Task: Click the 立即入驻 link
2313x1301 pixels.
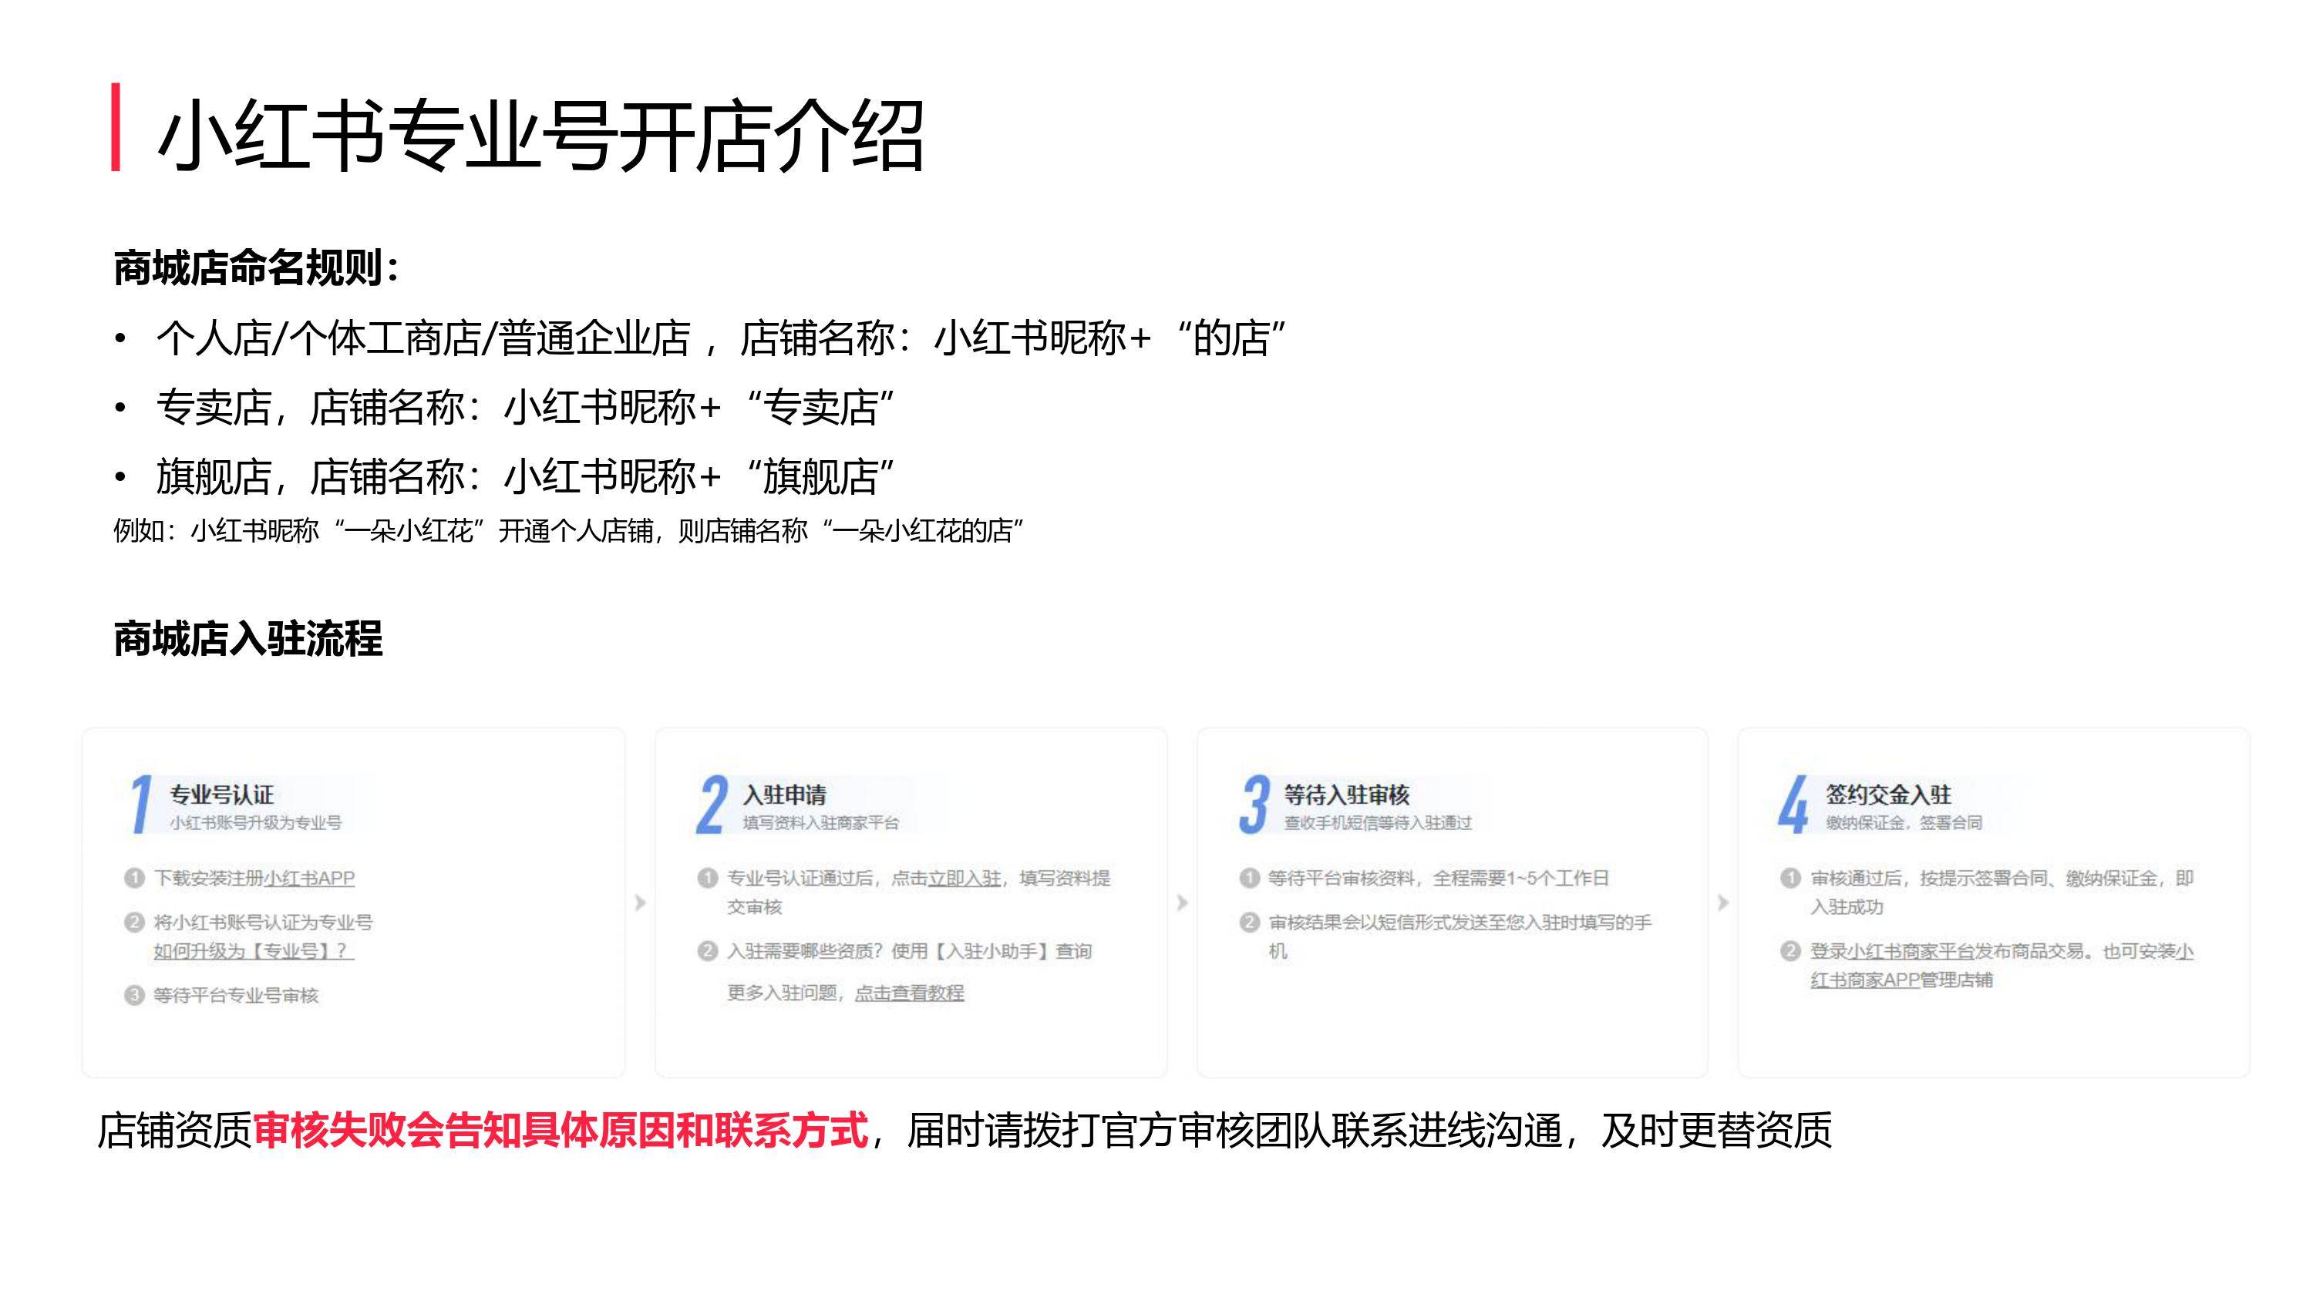Action: [965, 878]
